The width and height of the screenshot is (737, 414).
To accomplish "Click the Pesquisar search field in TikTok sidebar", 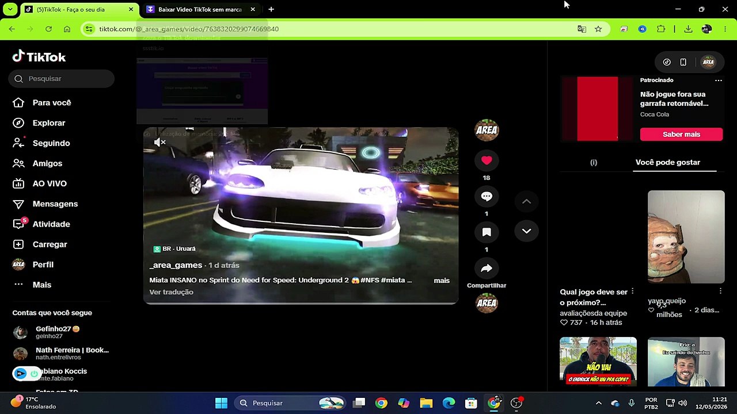I will (x=62, y=79).
